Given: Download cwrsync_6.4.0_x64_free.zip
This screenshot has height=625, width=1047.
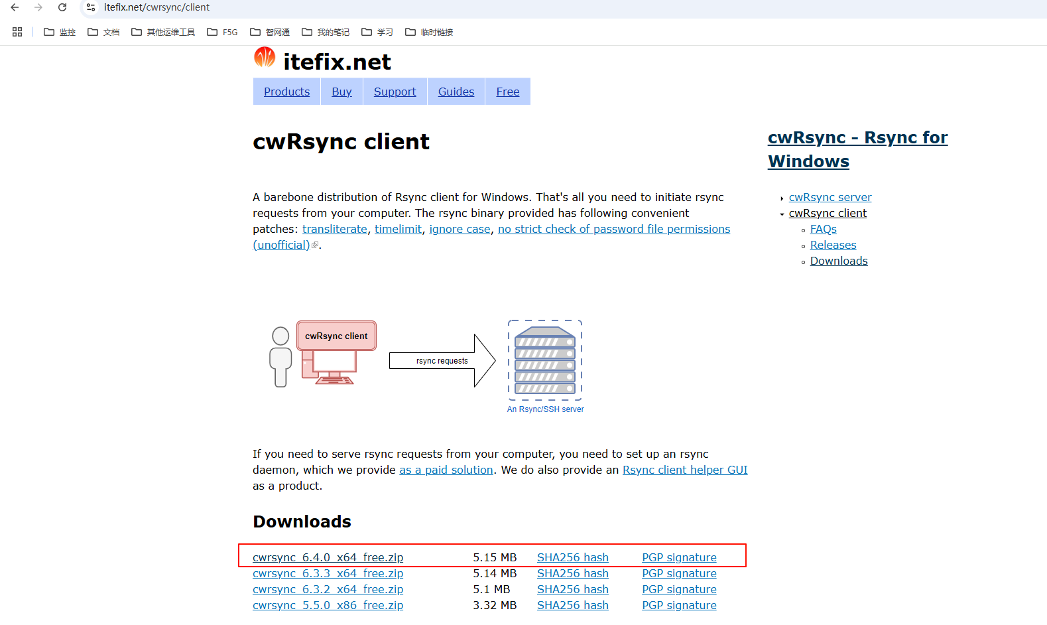Looking at the screenshot, I should 328,557.
